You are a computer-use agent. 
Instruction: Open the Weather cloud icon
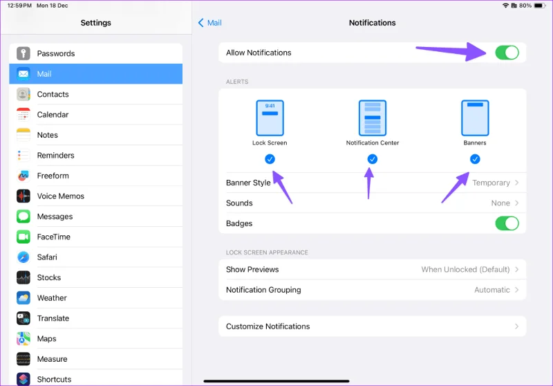24,297
